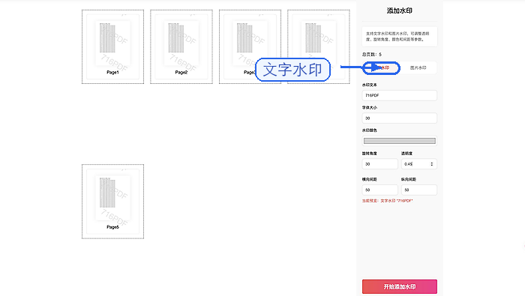Click the 开始添加水印 button
This screenshot has width=525, height=296.
400,287
